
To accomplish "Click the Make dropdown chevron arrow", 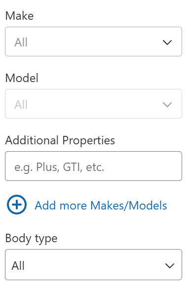I will tap(167, 42).
